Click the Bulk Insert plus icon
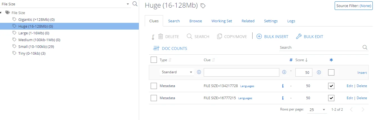The height and width of the screenshot is (120, 375). click(259, 36)
